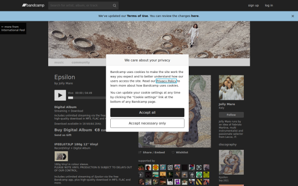The height and width of the screenshot is (186, 298).
Task: Open the log in link
Action: [269, 5]
